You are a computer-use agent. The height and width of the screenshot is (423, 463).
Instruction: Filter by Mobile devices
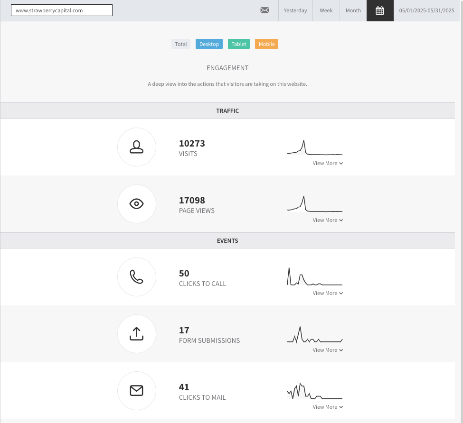[266, 44]
